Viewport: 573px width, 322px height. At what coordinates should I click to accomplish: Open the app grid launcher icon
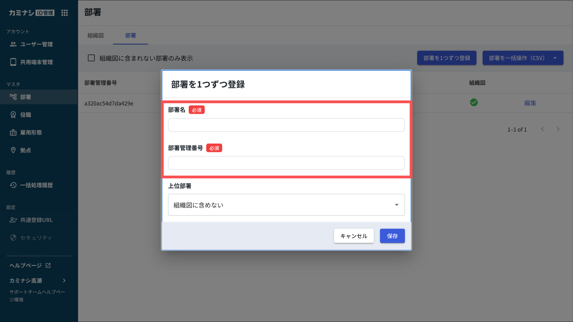point(65,13)
